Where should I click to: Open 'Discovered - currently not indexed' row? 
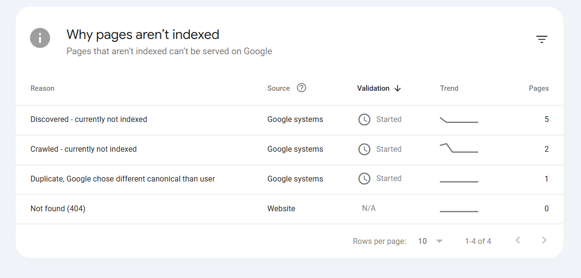click(89, 120)
